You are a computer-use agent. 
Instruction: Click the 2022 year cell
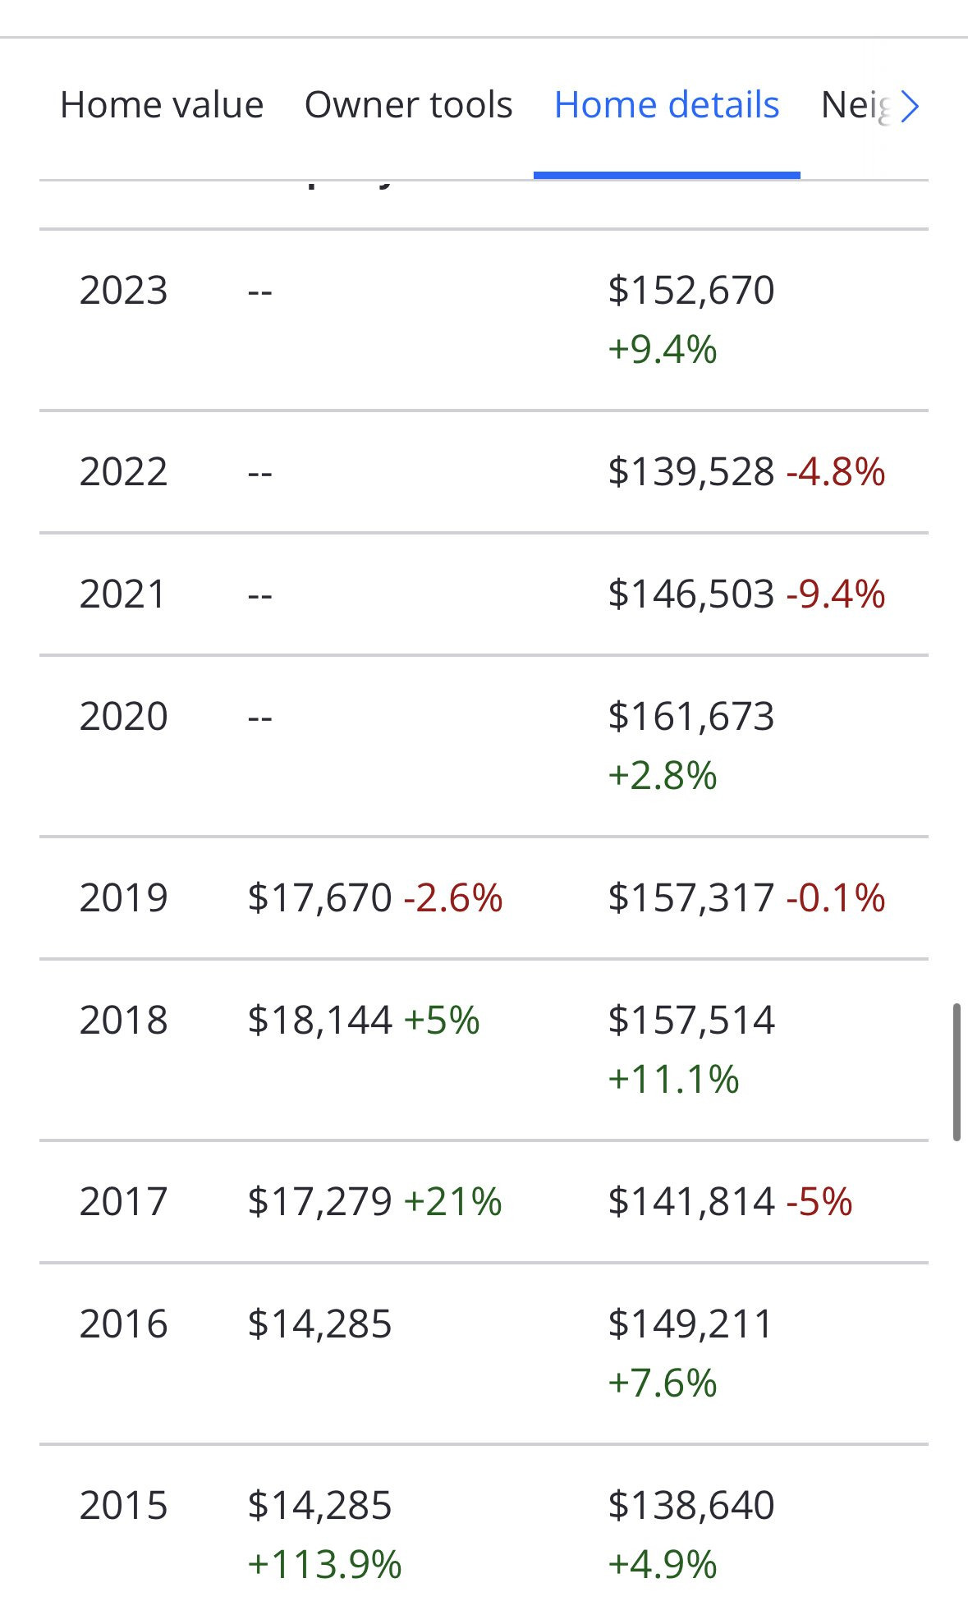click(x=123, y=472)
